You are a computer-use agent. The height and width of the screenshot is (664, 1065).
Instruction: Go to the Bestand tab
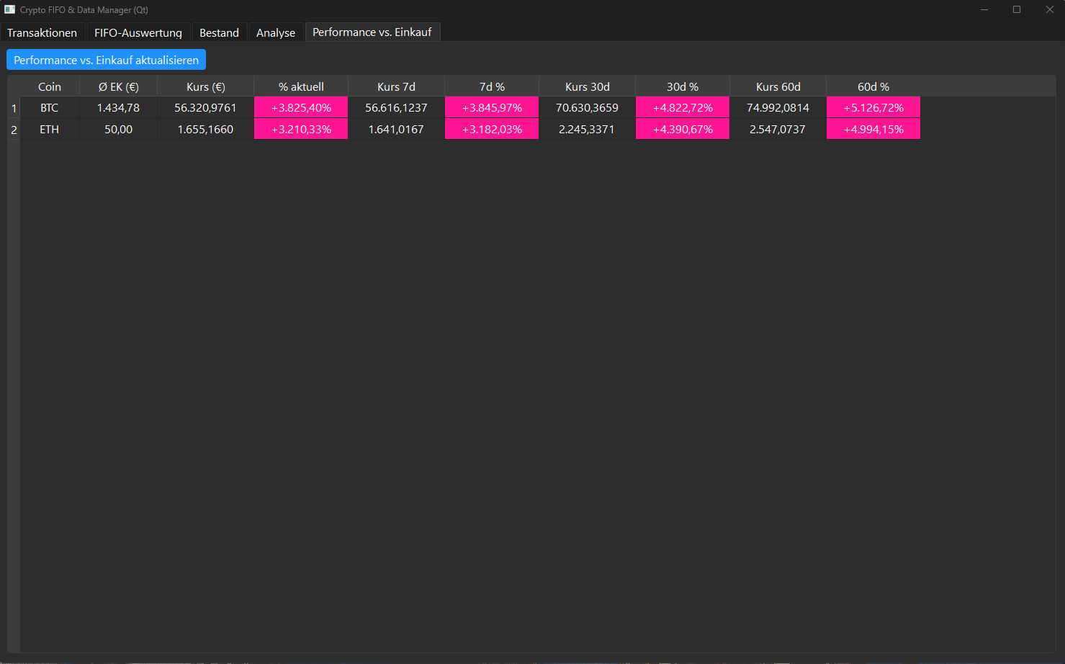[219, 33]
